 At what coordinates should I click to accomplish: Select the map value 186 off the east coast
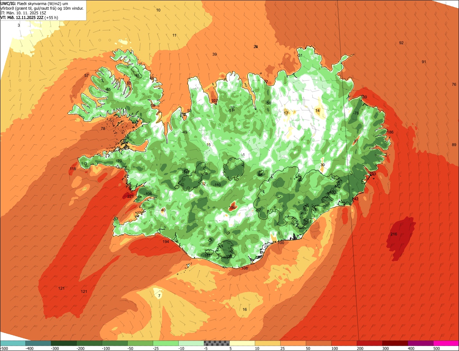(390, 132)
